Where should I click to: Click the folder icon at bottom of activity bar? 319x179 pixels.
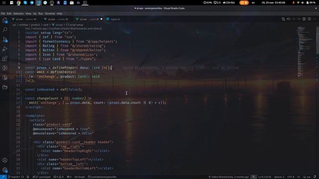(x=4, y=87)
